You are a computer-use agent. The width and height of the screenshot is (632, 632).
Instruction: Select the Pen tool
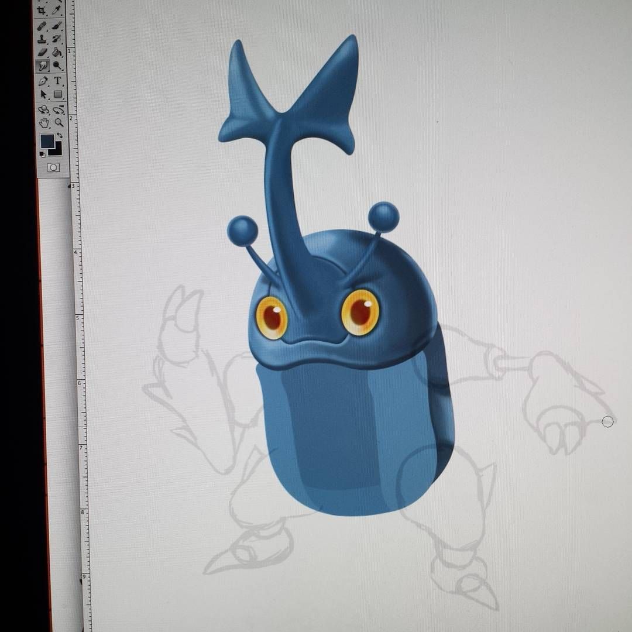[43, 81]
